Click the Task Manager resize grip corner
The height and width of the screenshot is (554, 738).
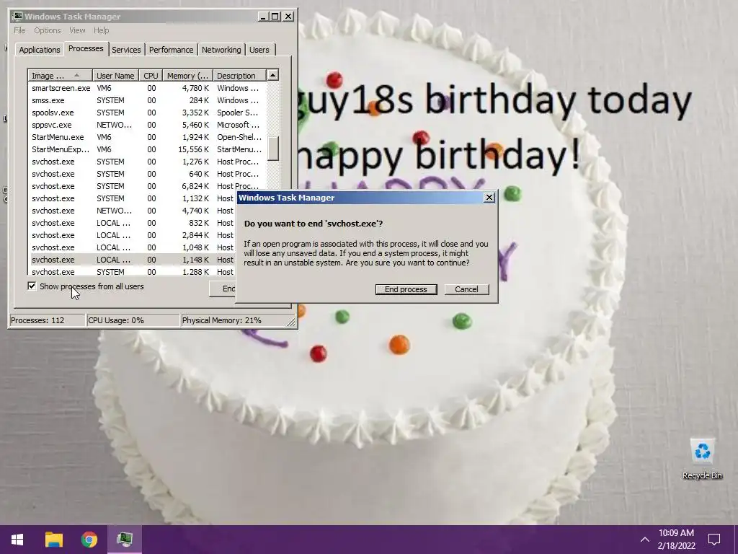point(291,322)
